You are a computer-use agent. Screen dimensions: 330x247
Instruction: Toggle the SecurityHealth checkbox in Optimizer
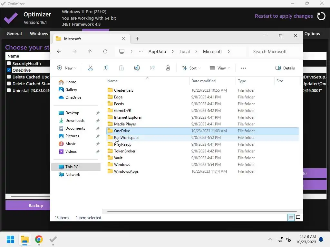pyautogui.click(x=9, y=63)
